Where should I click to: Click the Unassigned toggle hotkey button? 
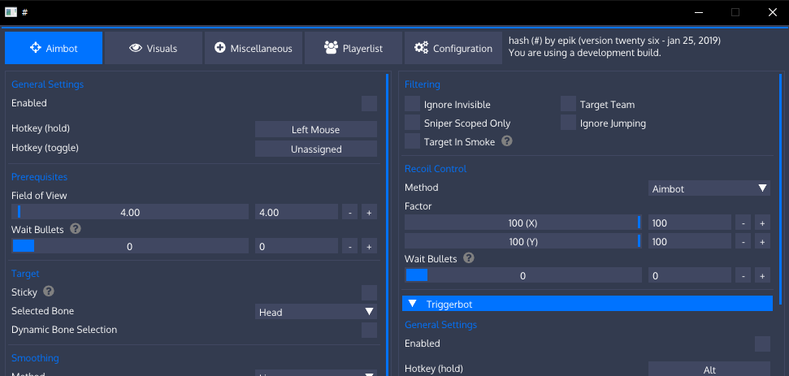click(316, 149)
